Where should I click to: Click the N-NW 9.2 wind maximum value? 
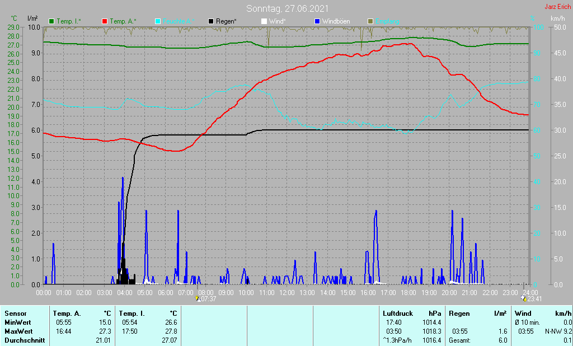click(x=558, y=331)
